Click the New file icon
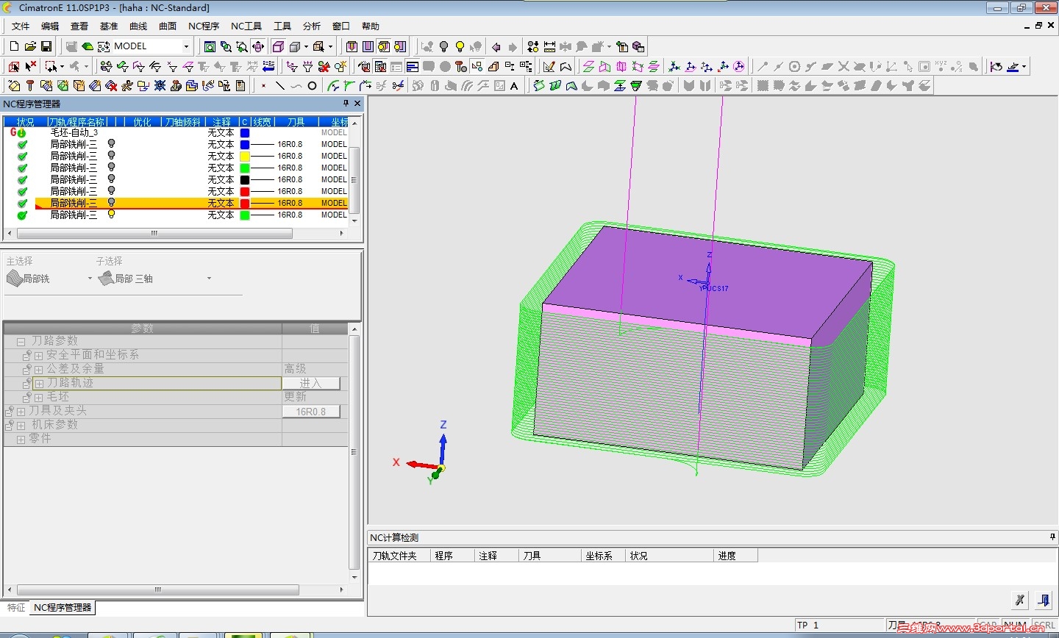The image size is (1059, 638). coord(14,46)
